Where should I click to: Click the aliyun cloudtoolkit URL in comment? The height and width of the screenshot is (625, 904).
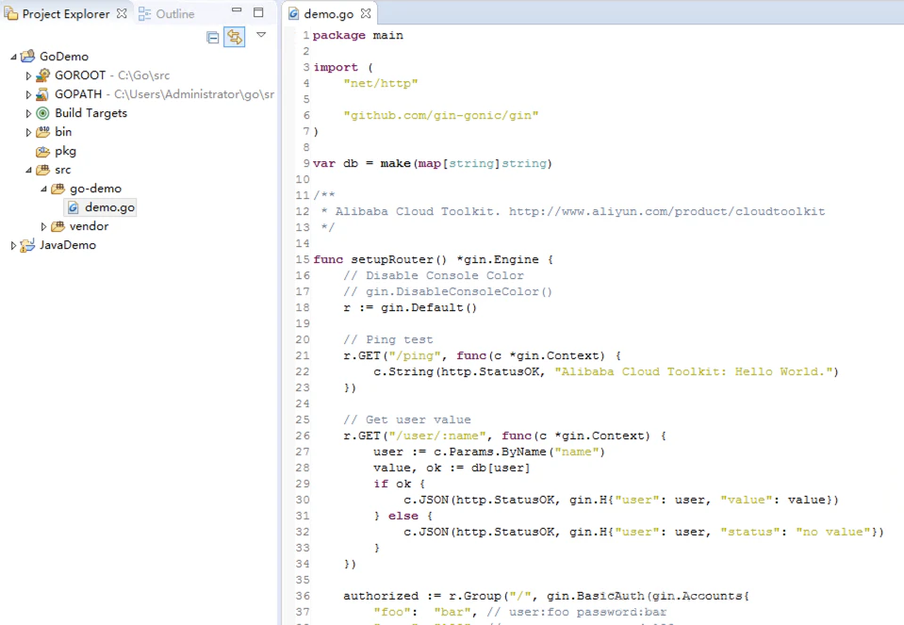pos(666,211)
